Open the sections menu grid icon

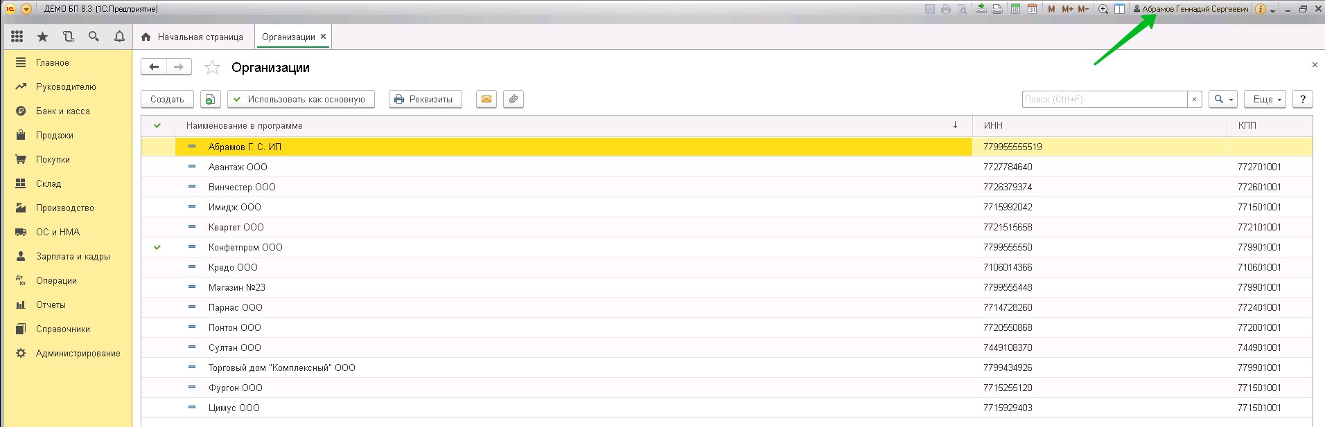pyautogui.click(x=17, y=37)
